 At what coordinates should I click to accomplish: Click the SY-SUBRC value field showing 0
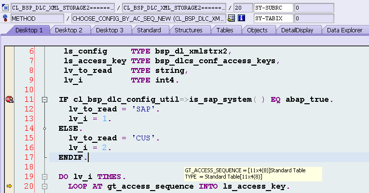[x=314, y=8]
